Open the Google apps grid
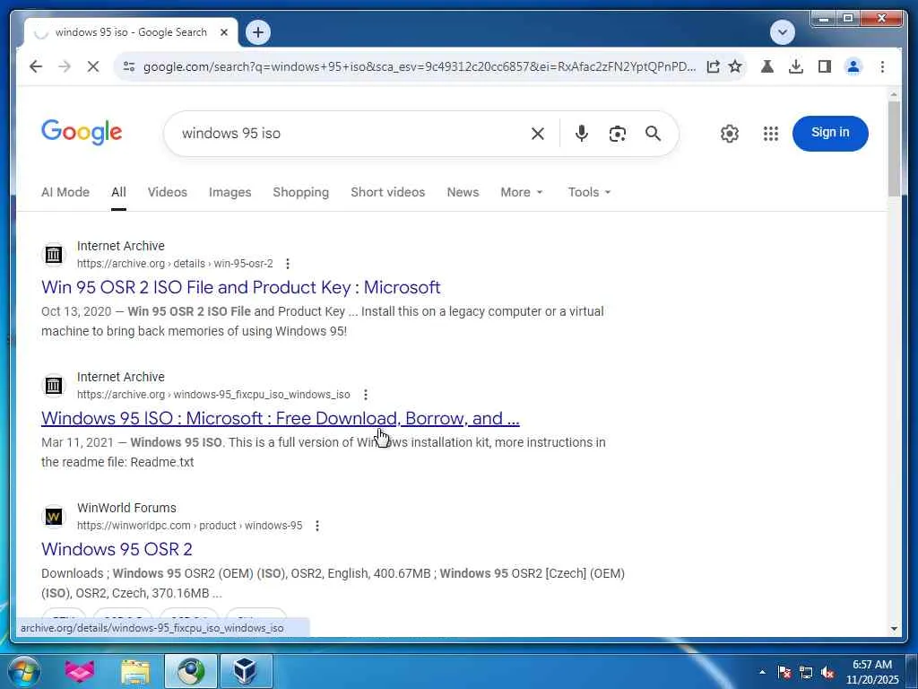 coord(771,134)
